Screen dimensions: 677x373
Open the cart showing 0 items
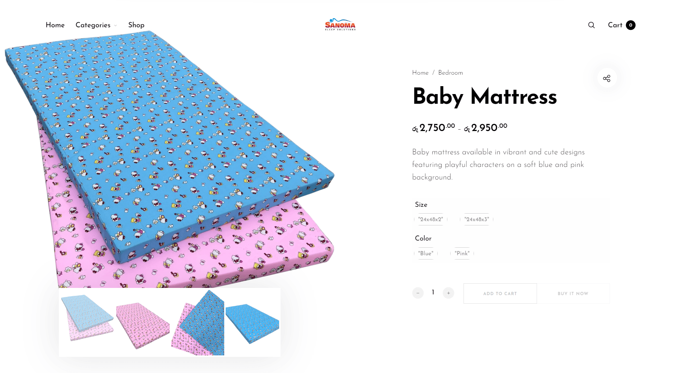coord(621,25)
